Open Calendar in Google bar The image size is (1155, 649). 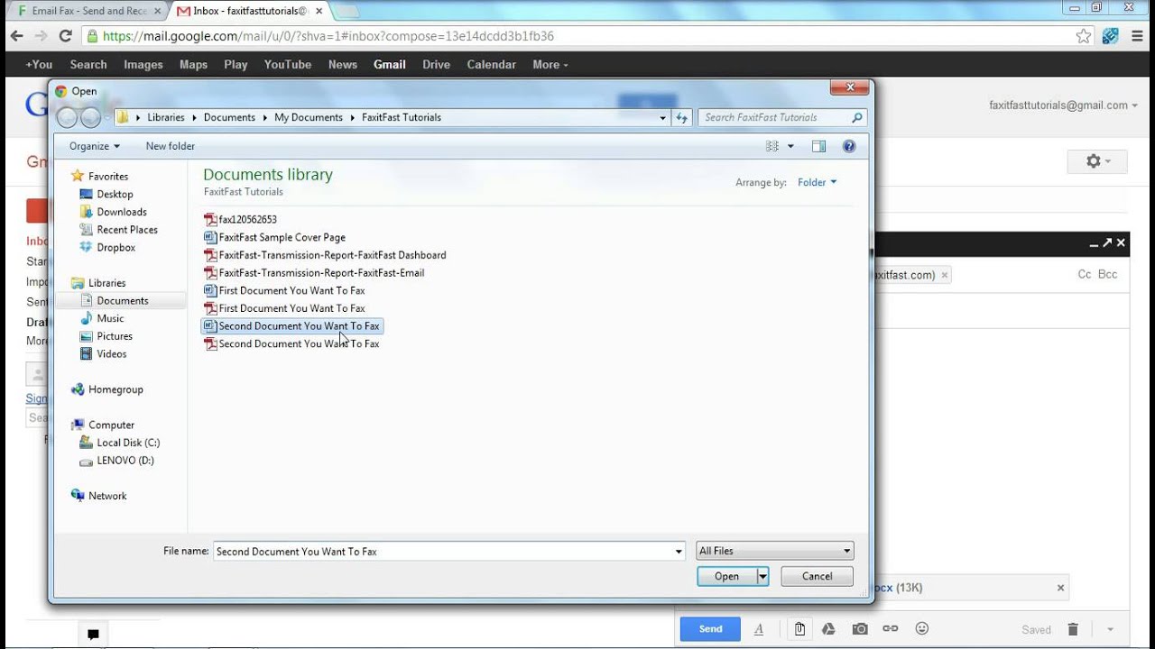tap(492, 64)
